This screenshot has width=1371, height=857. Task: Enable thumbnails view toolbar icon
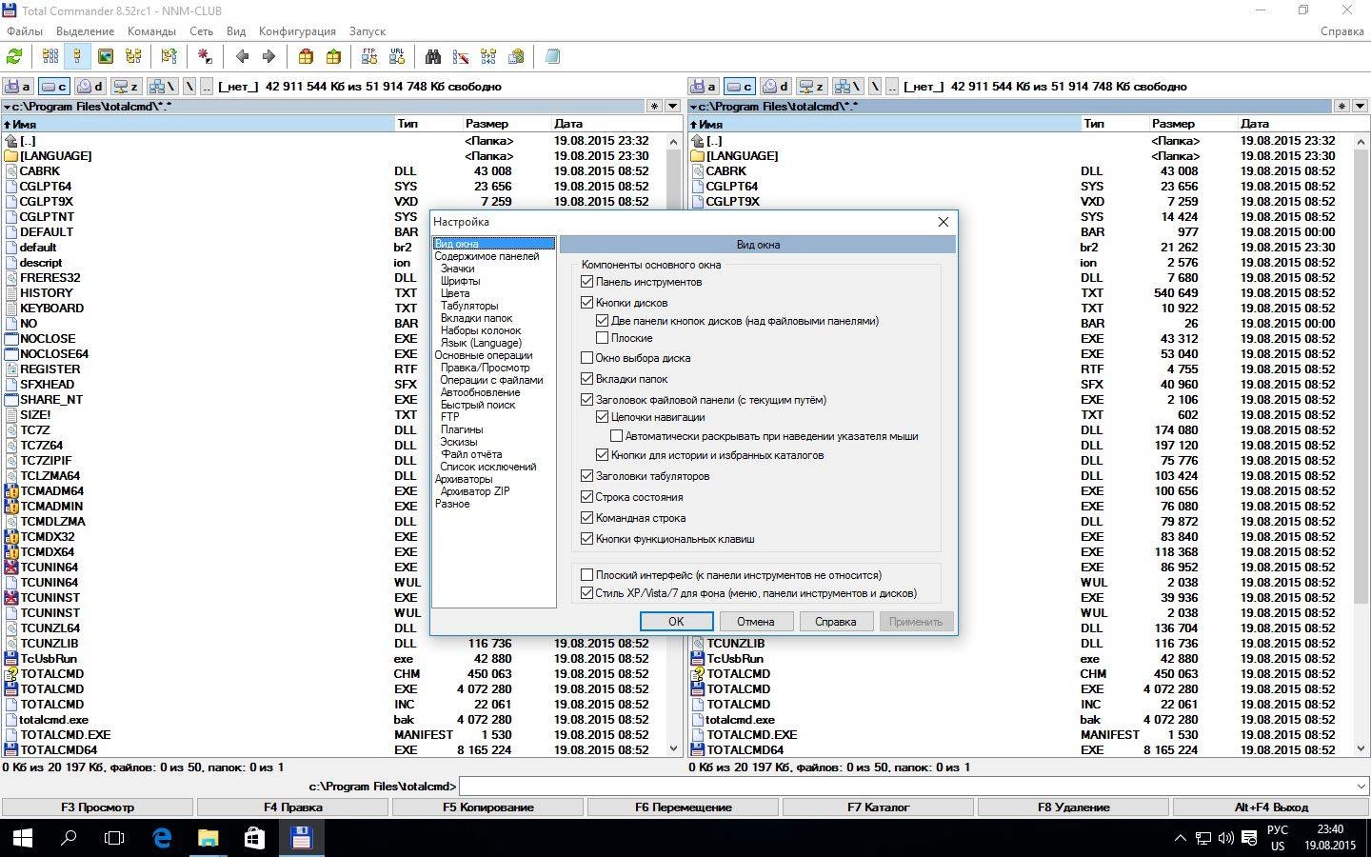(x=106, y=57)
